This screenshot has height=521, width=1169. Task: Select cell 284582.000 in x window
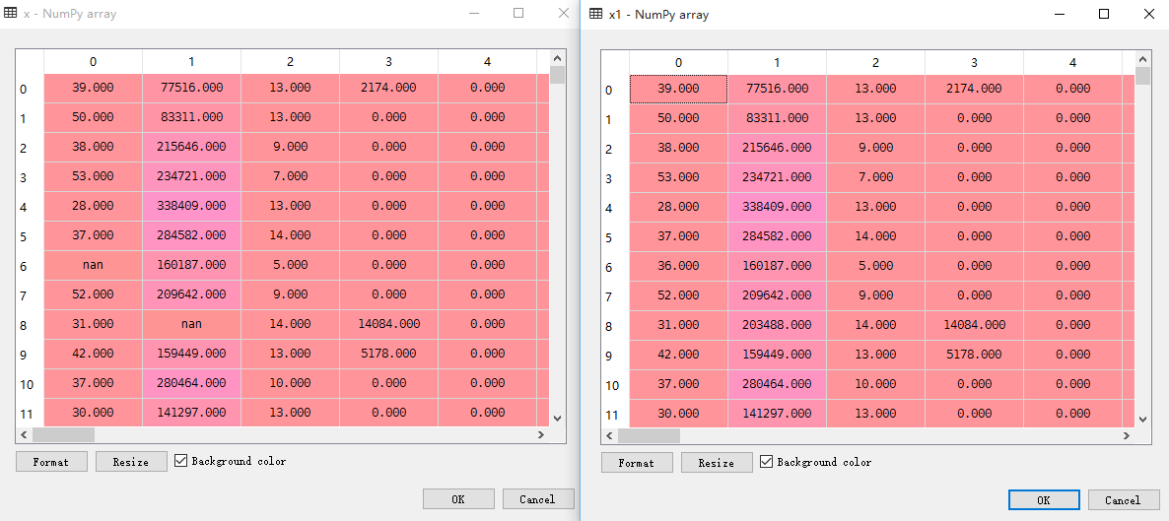point(191,235)
